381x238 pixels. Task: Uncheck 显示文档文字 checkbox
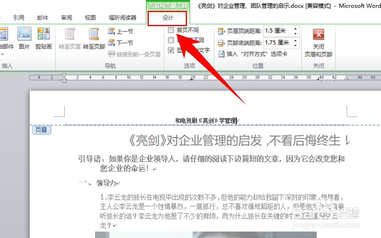click(x=170, y=50)
